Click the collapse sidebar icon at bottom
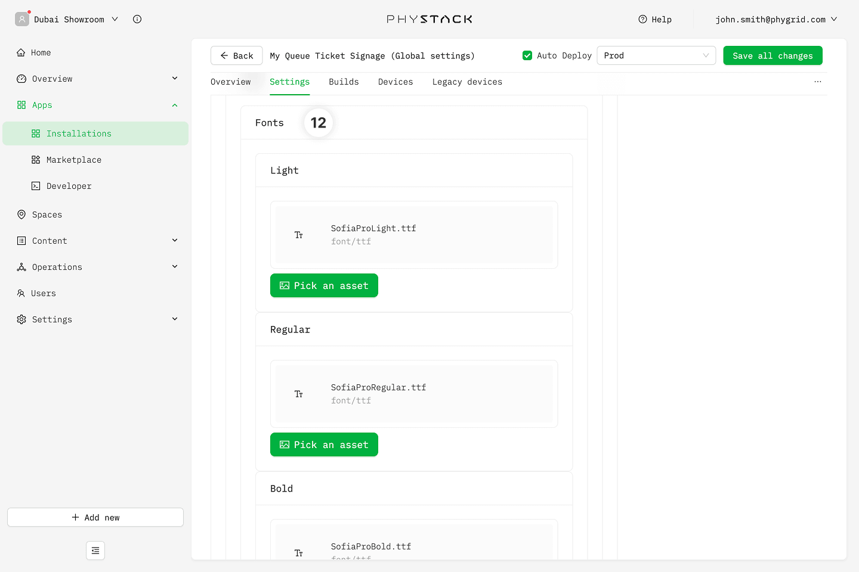The width and height of the screenshot is (859, 572). [95, 551]
